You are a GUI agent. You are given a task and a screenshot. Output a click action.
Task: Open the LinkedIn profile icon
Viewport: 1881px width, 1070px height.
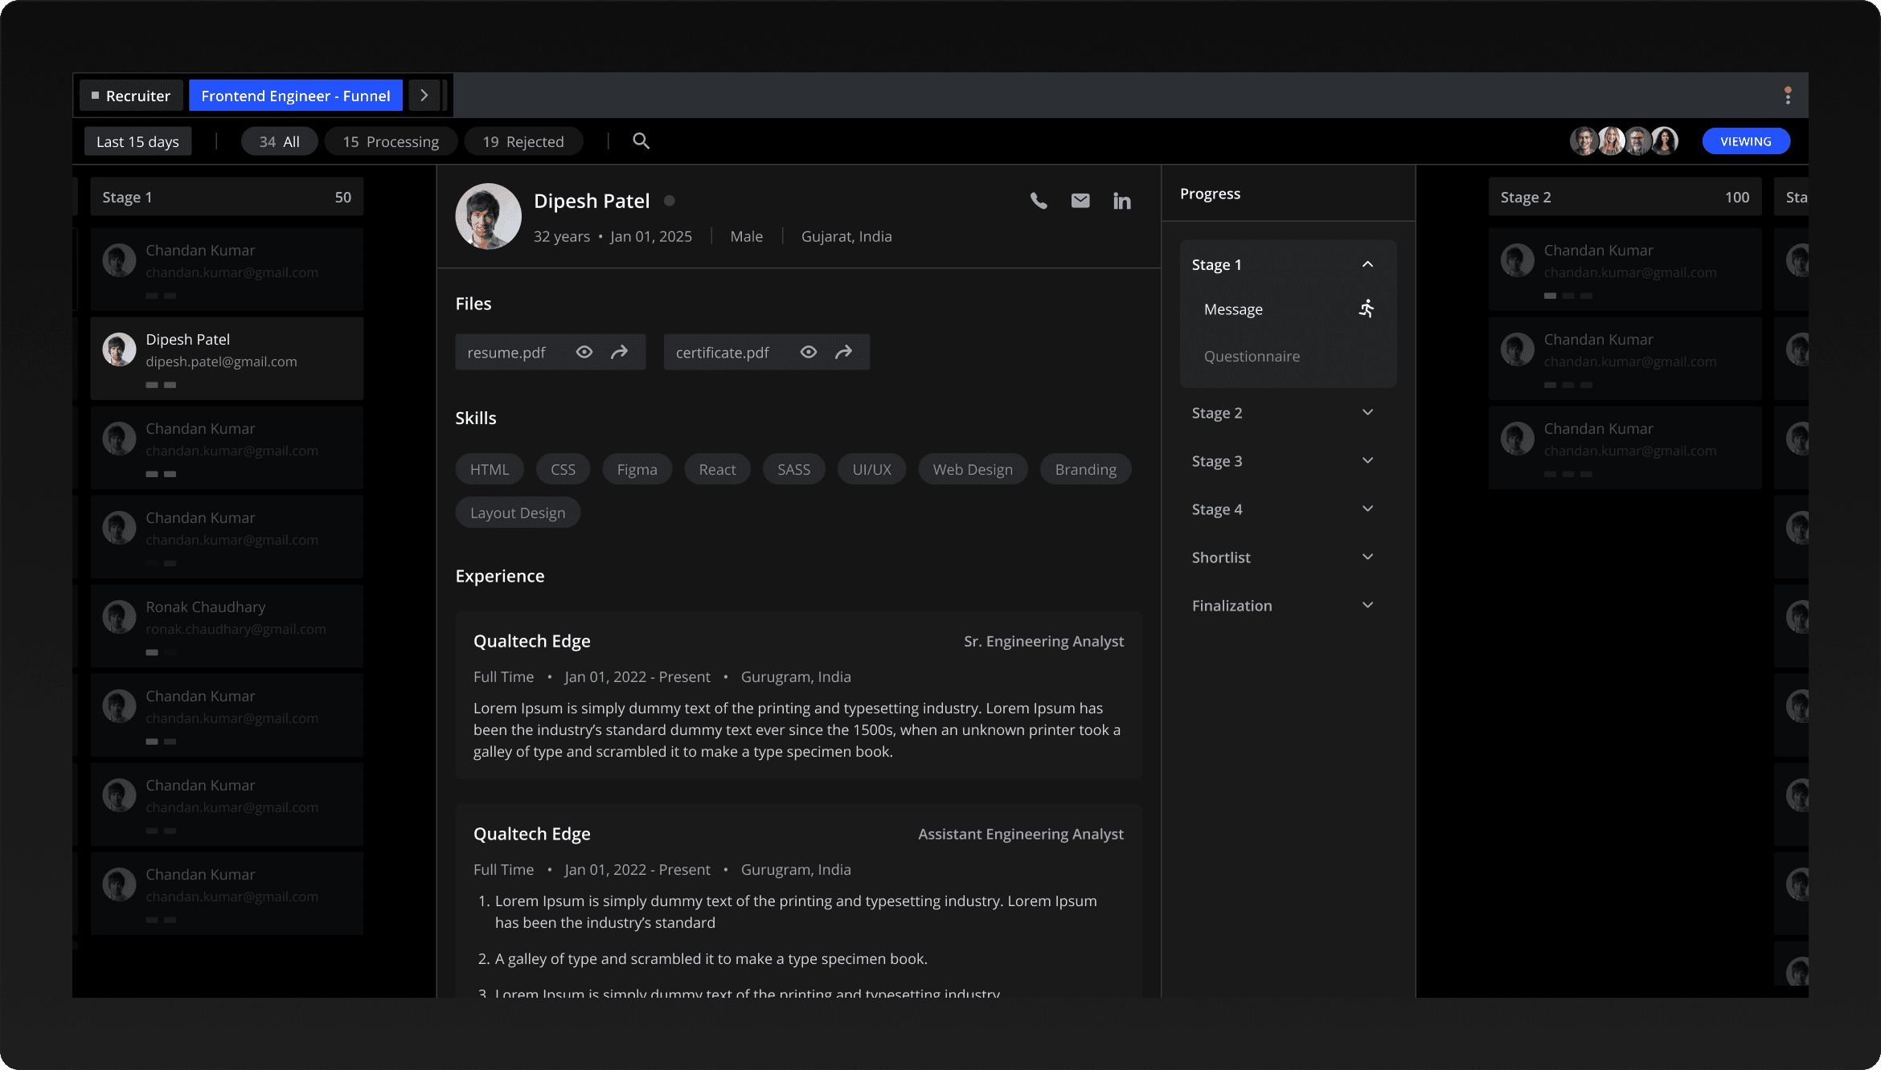click(x=1121, y=201)
